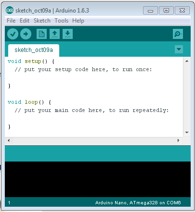Click the horizontal scroll right arrow
195x212 pixels.
179,140
